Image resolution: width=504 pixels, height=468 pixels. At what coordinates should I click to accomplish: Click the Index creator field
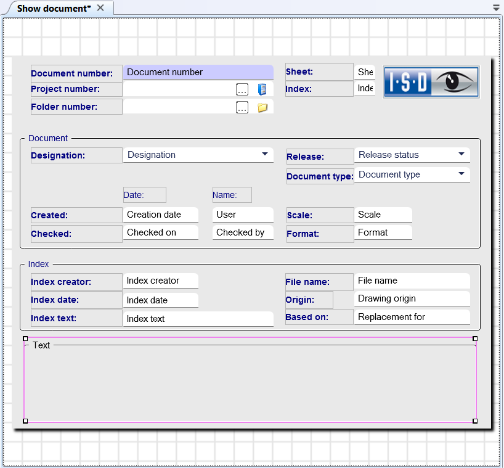point(160,281)
